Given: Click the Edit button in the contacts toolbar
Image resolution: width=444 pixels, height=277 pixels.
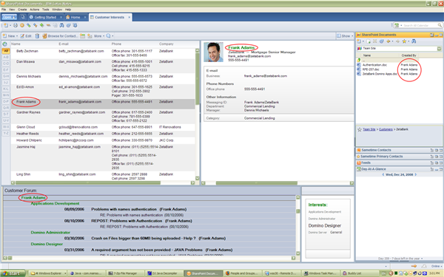Looking at the screenshot, I should tap(26, 36).
